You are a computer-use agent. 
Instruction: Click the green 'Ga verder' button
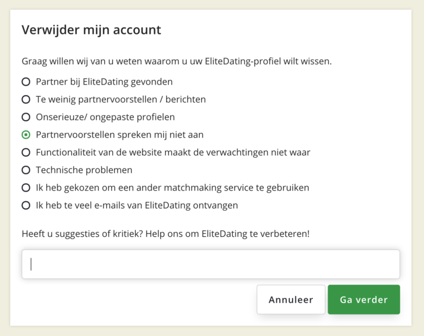[364, 299]
